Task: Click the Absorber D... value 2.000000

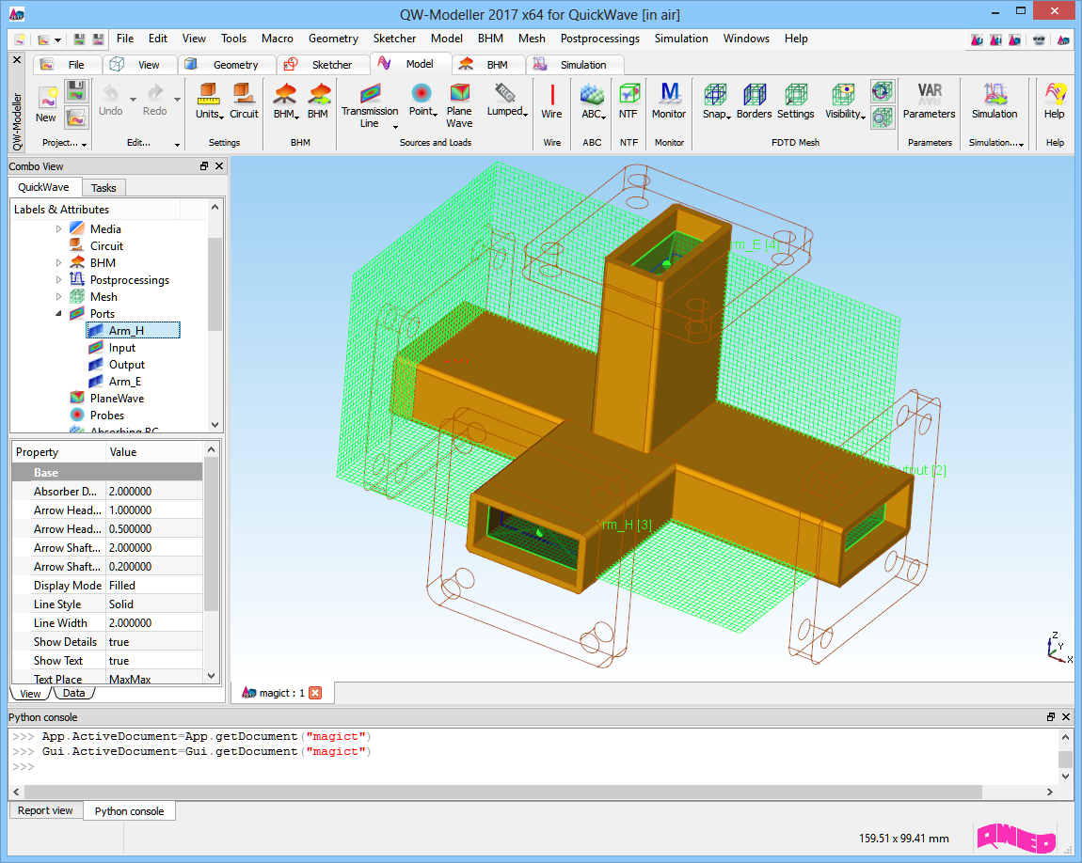Action: pos(154,492)
